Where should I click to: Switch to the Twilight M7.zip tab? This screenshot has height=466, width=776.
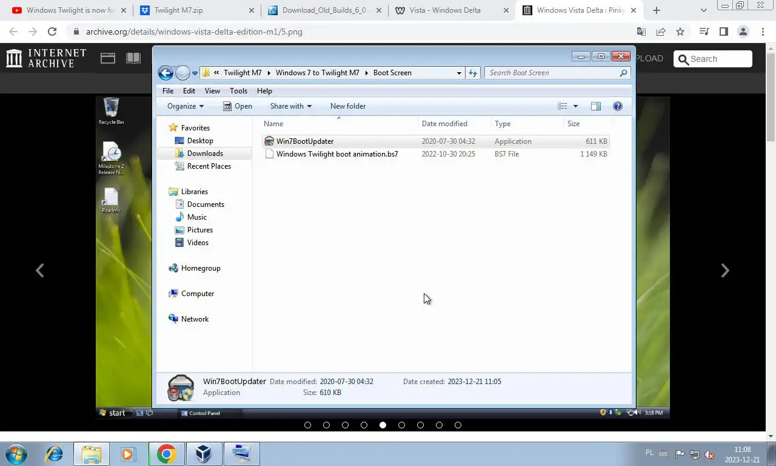pyautogui.click(x=197, y=10)
